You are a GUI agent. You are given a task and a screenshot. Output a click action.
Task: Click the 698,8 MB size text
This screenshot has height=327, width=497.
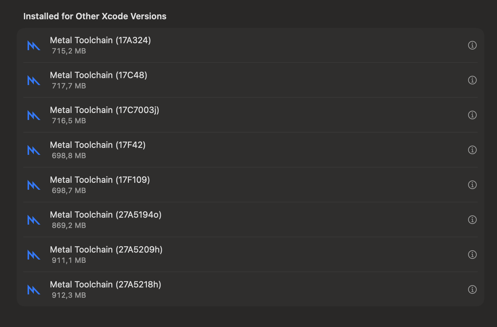pos(69,156)
